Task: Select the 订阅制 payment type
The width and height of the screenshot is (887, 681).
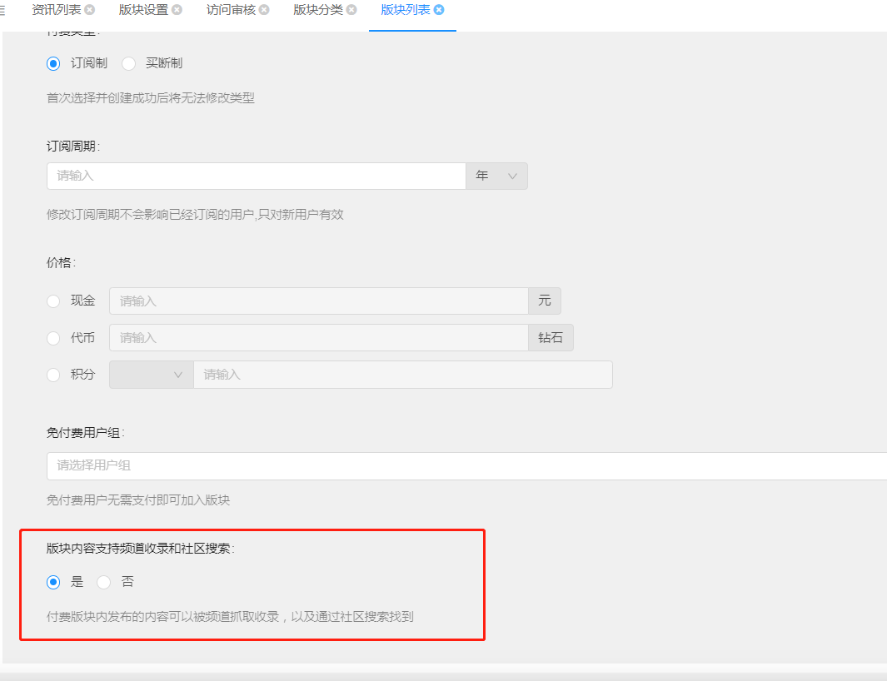Action: click(x=53, y=63)
